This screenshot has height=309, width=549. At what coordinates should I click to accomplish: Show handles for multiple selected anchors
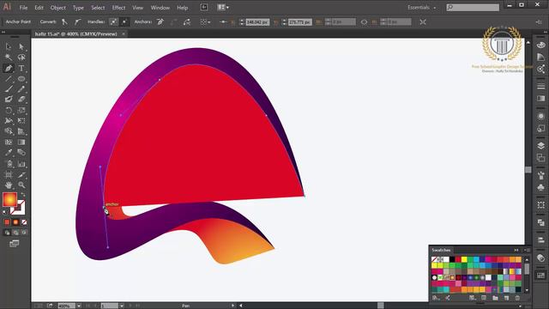114,21
